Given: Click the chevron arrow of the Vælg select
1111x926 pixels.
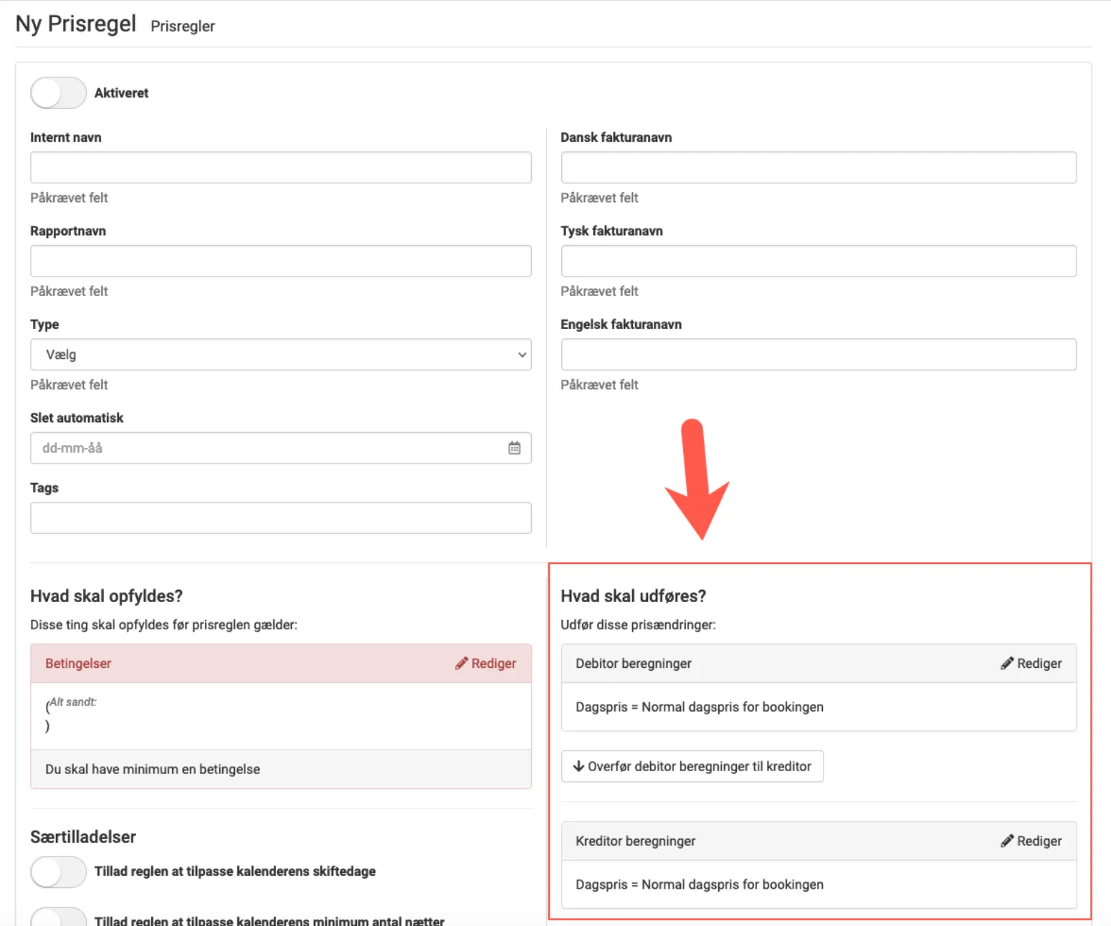Looking at the screenshot, I should (522, 355).
